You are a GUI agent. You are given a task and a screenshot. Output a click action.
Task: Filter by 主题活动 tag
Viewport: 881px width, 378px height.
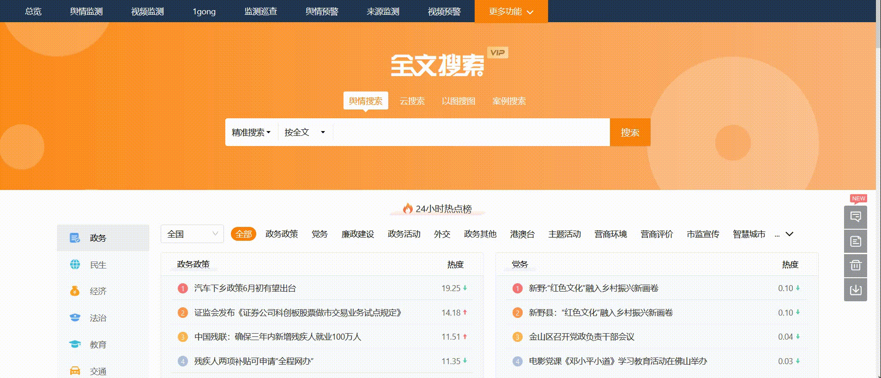[565, 234]
